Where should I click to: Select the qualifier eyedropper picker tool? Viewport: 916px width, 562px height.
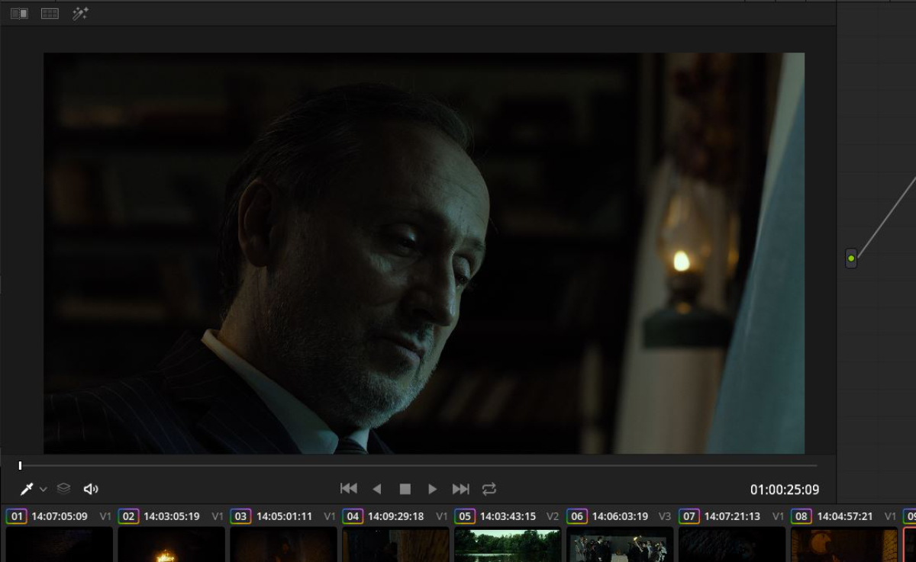coord(27,489)
